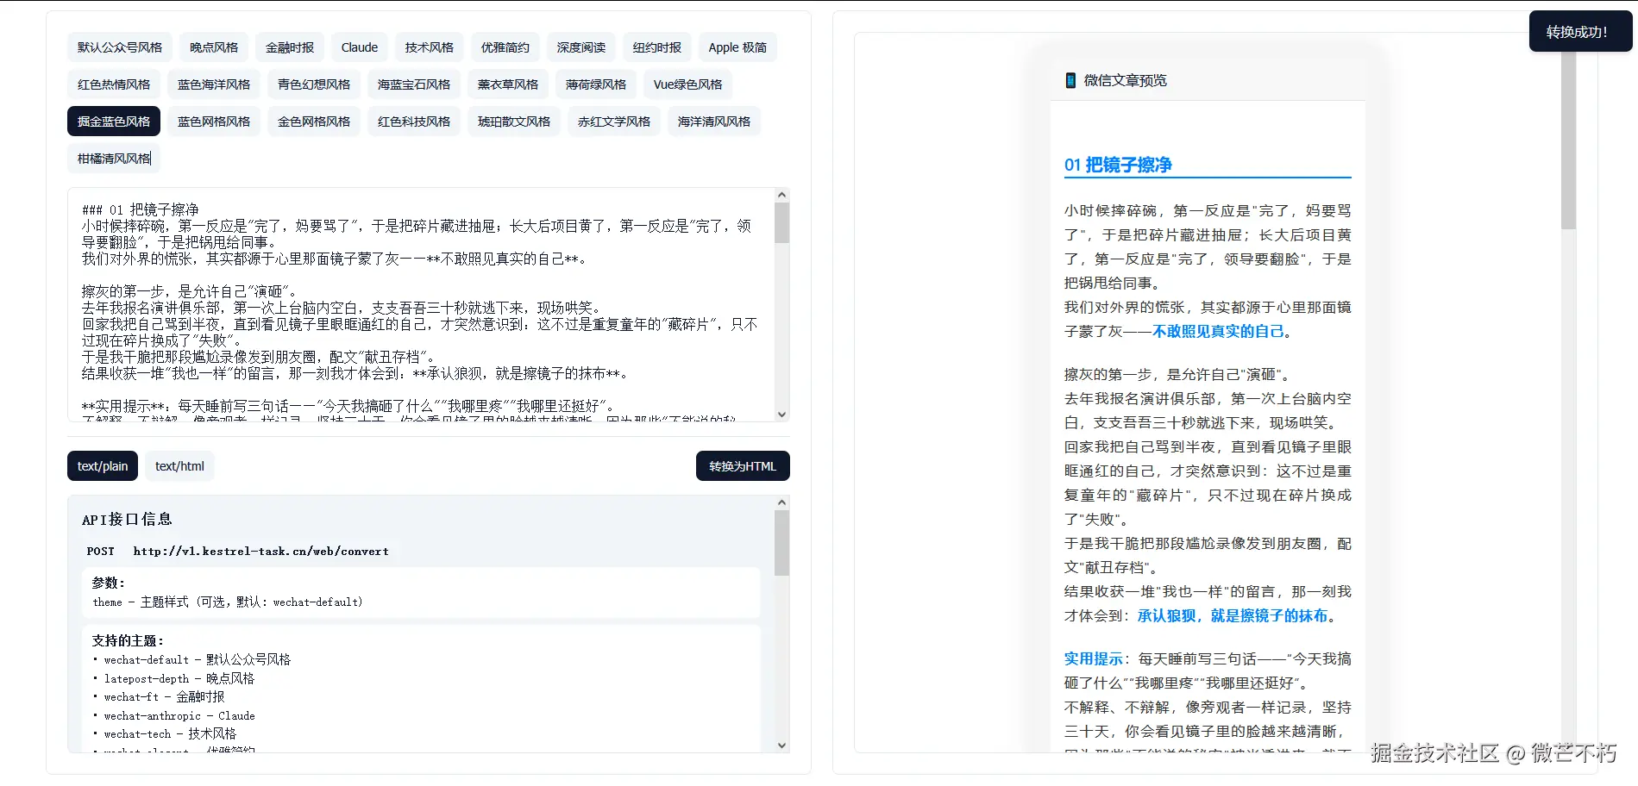Select the 技术风格 theme
1638x786 pixels.
click(x=430, y=47)
